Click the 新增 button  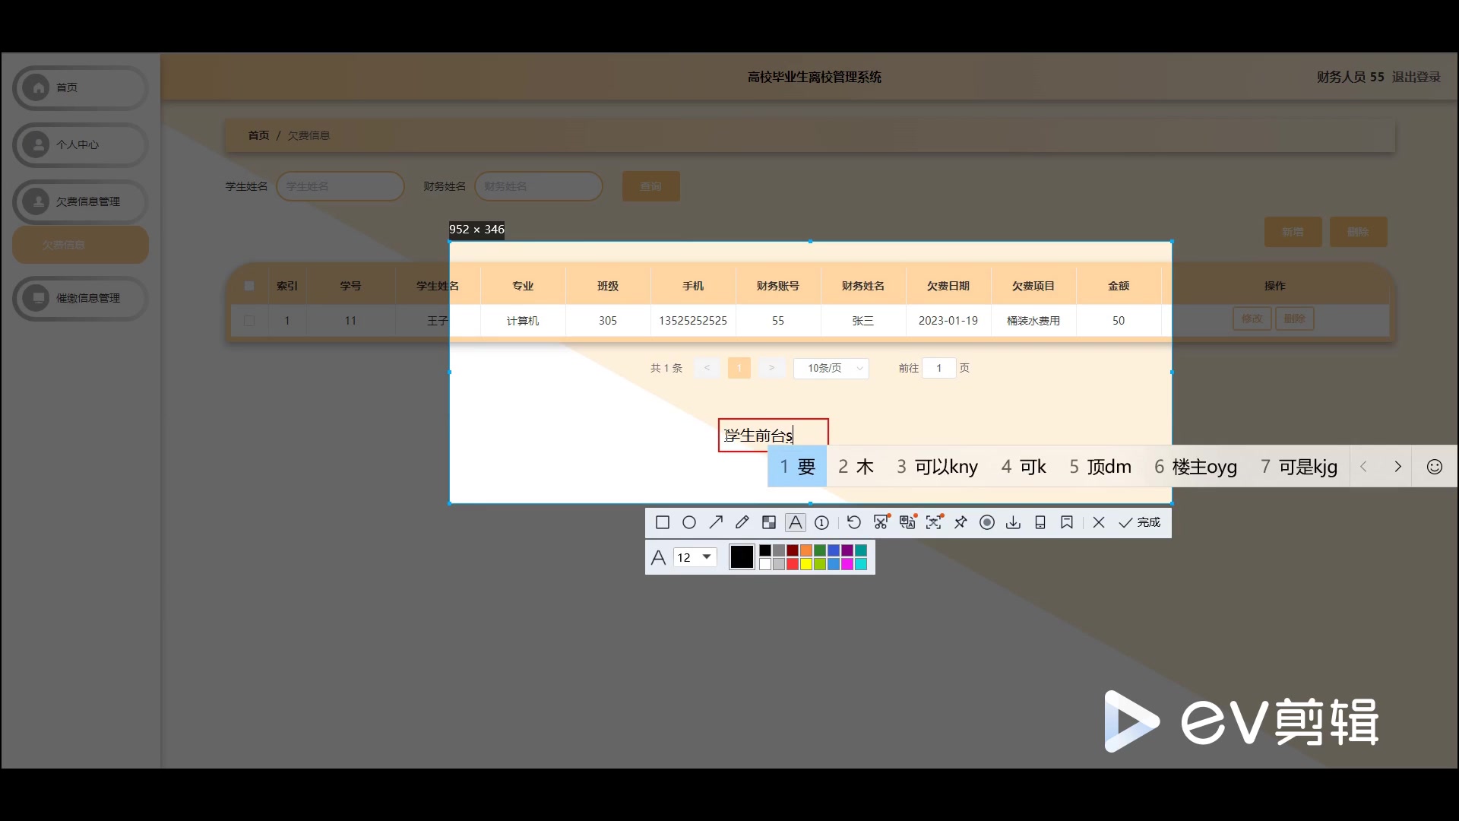[1293, 232]
